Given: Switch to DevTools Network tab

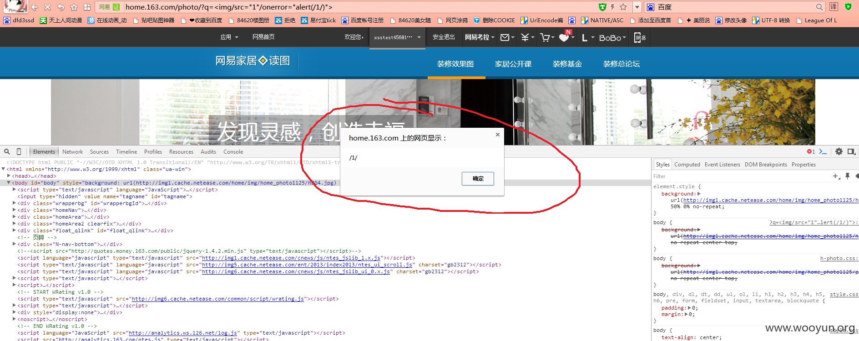Looking at the screenshot, I should click(x=72, y=152).
